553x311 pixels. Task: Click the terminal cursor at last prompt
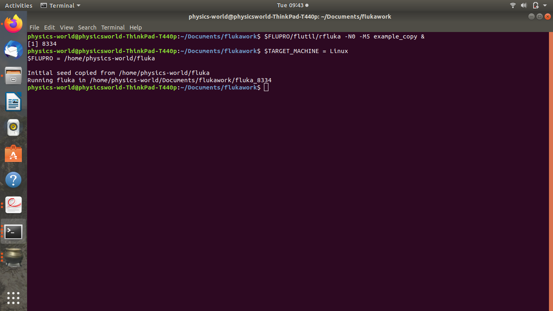(266, 87)
